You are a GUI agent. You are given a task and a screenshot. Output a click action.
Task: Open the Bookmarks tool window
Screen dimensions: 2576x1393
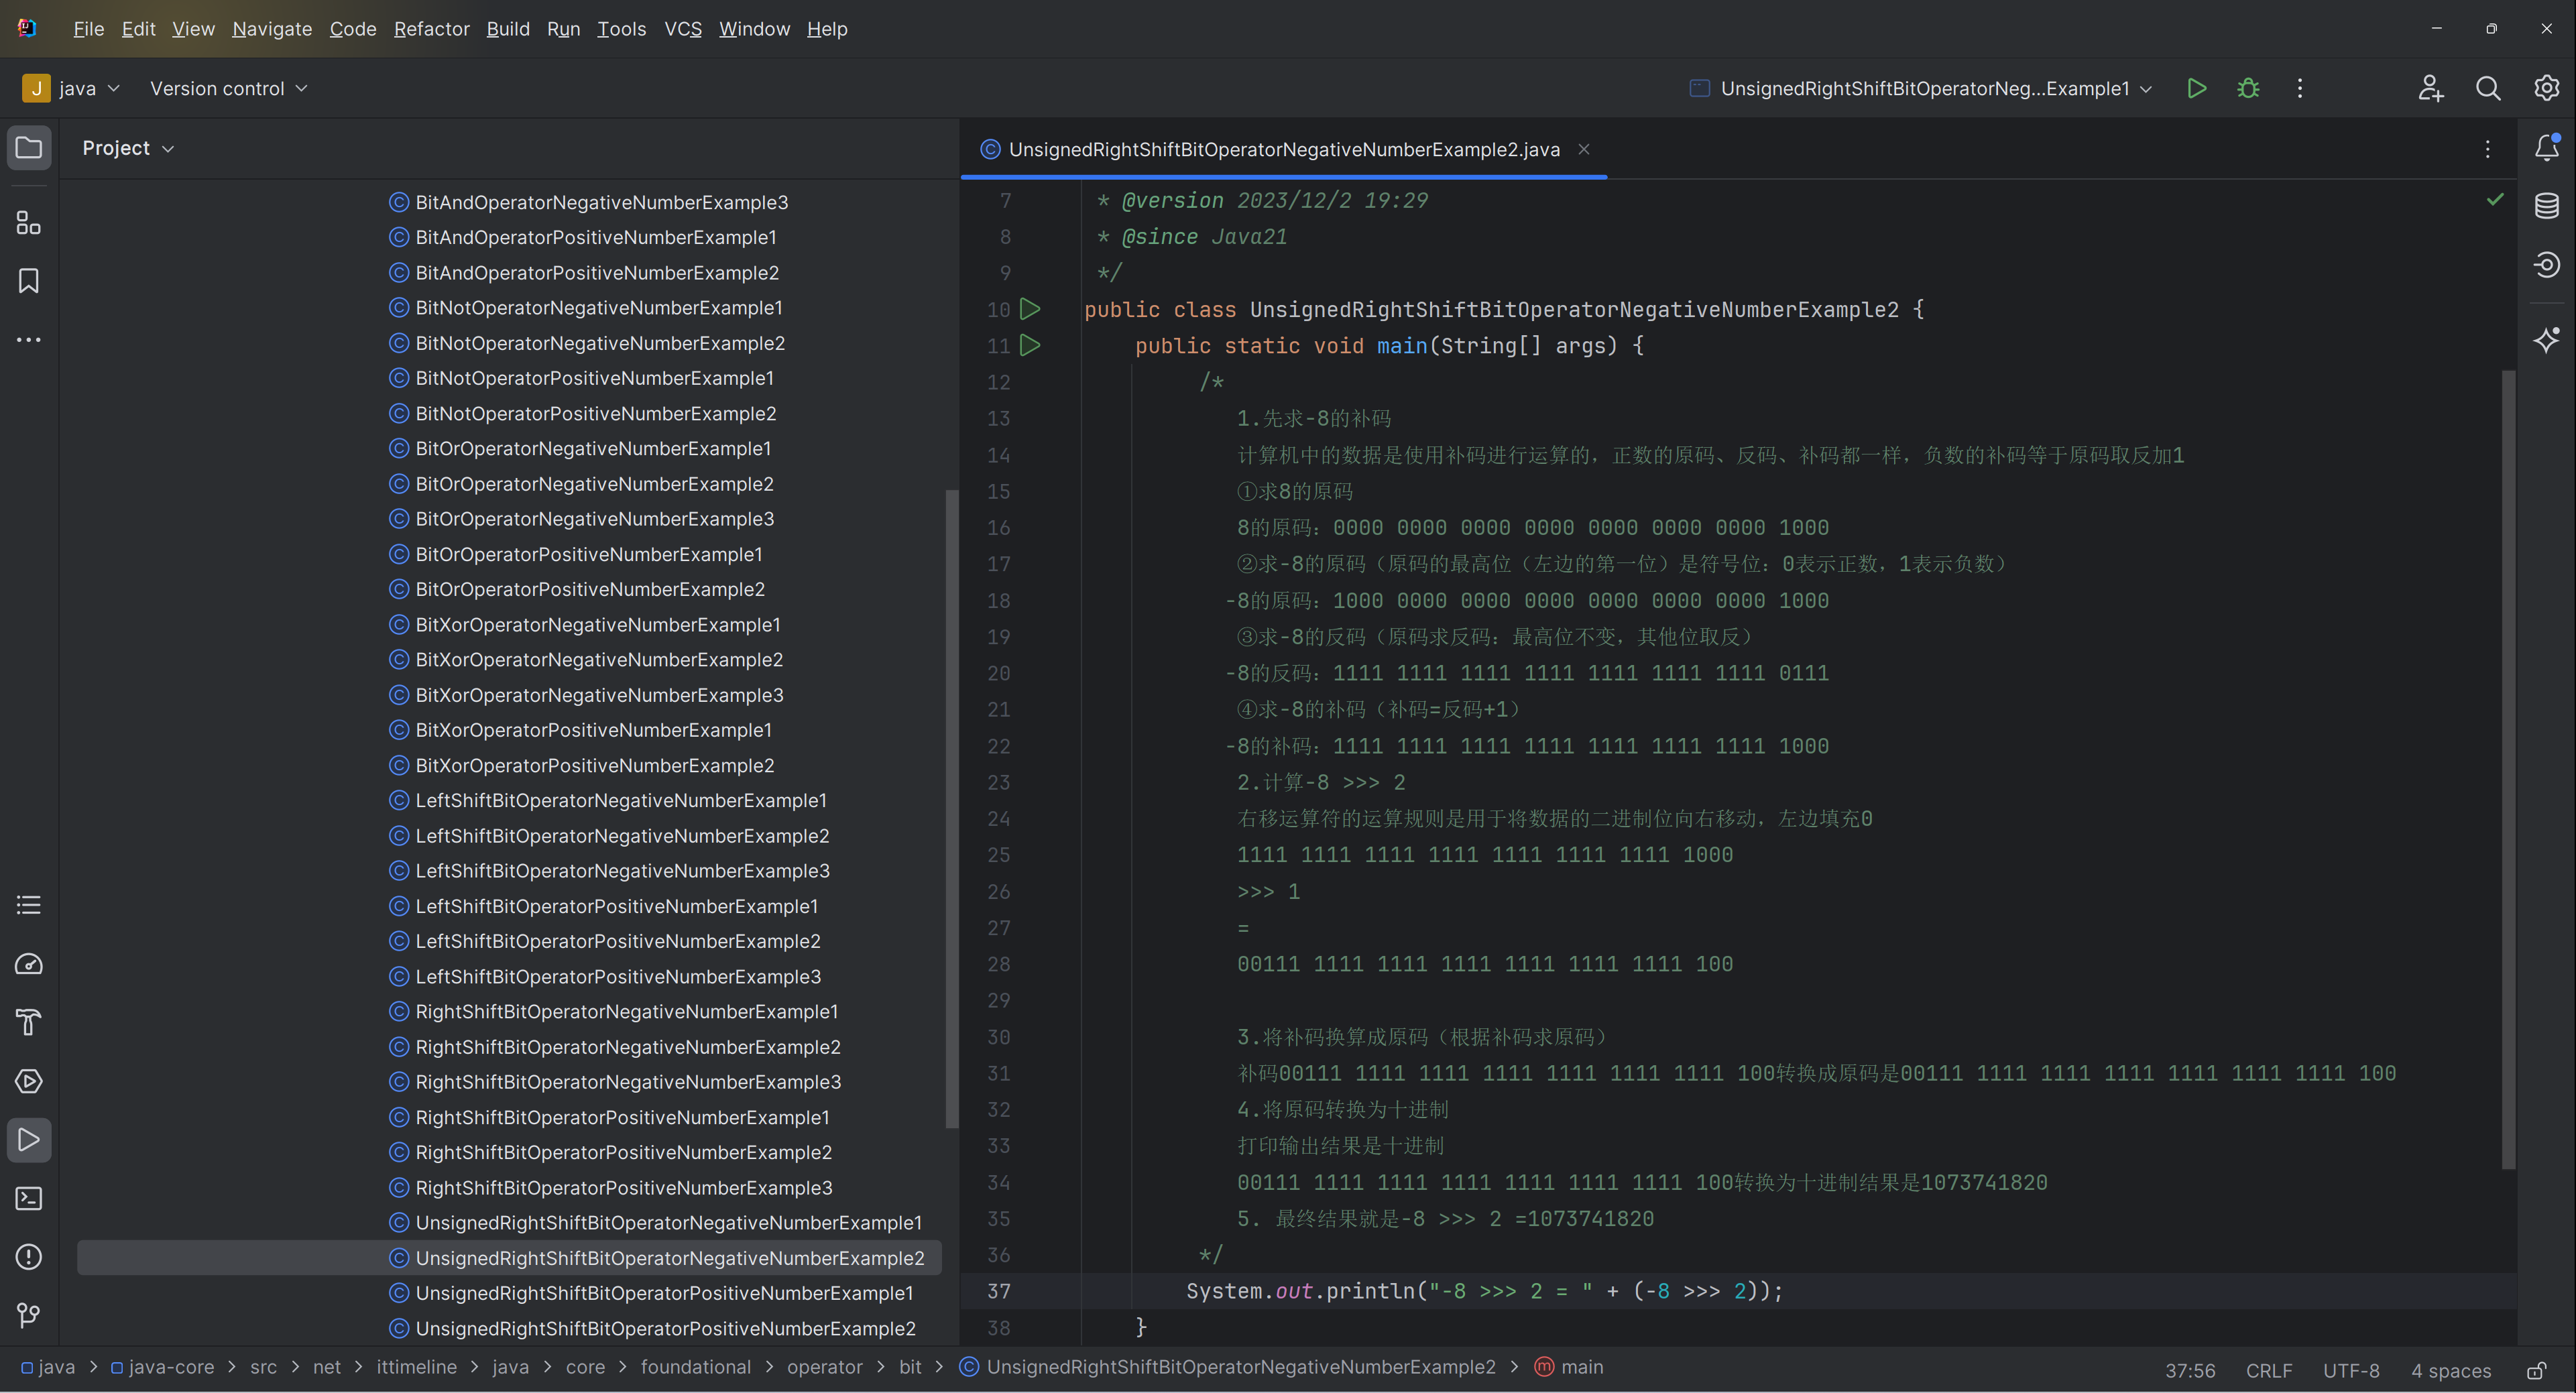[29, 281]
